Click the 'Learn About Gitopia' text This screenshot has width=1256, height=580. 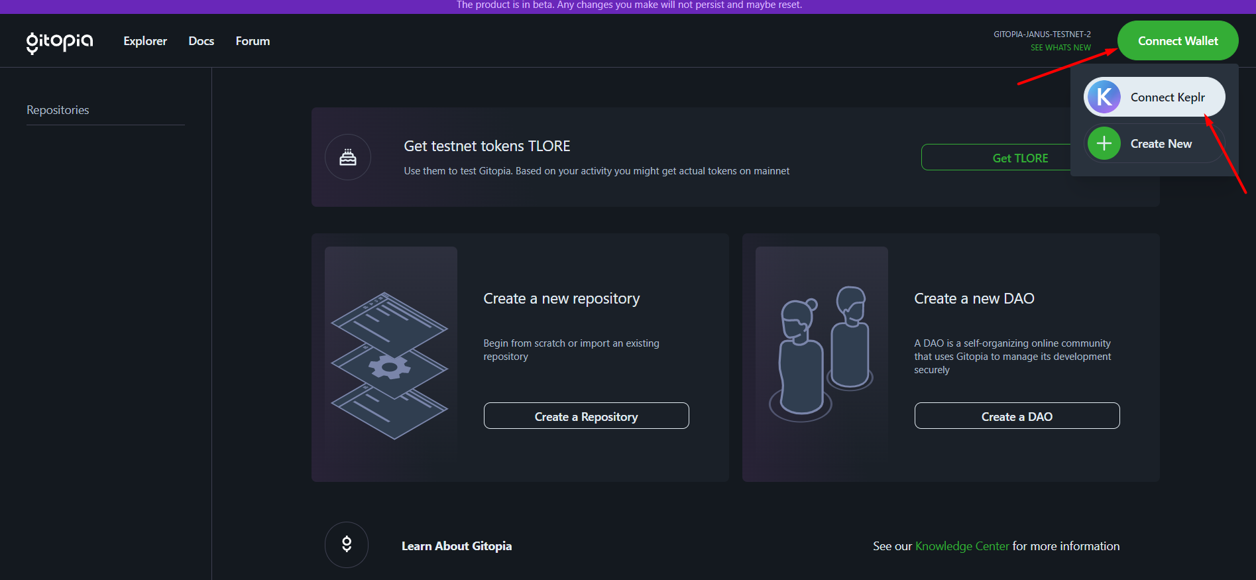[457, 546]
